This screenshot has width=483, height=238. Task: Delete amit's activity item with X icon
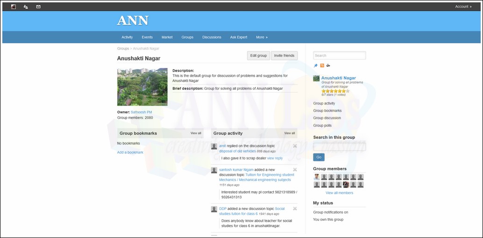(295, 146)
